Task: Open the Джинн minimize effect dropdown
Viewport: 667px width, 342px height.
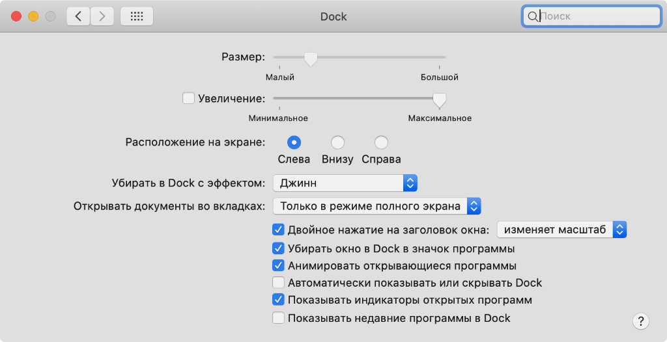Action: pos(345,183)
